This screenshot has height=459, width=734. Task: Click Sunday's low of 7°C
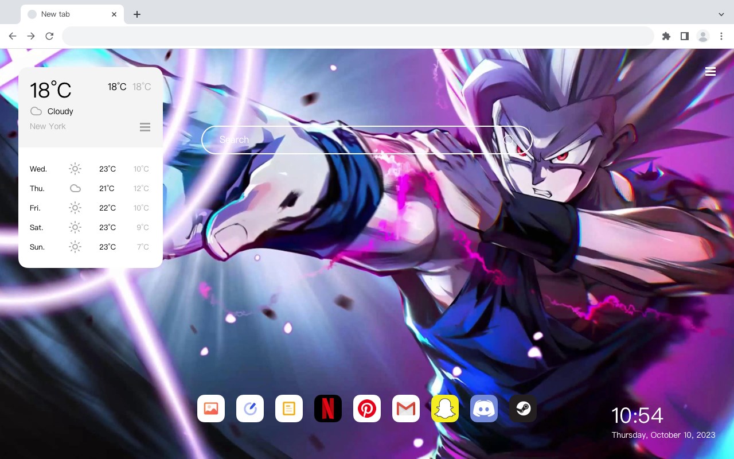click(143, 247)
